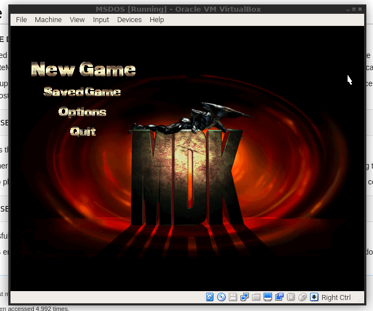Open the Input menu
Screen dimensions: 373x311
[101, 20]
